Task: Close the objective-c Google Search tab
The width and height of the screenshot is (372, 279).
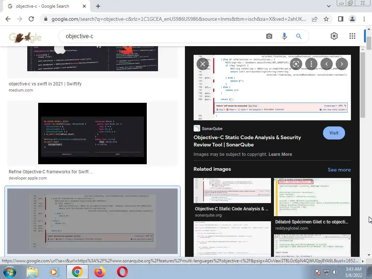Action: (x=84, y=7)
